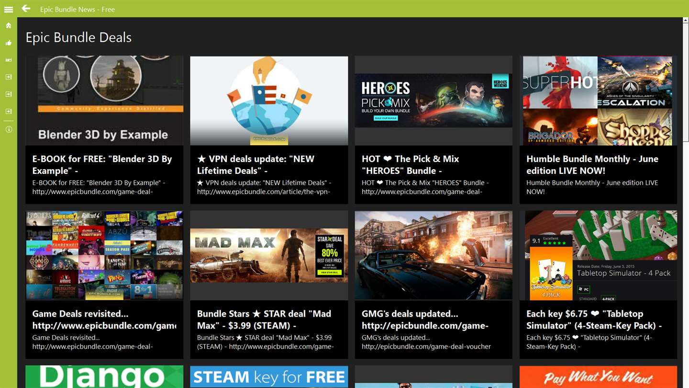Image resolution: width=689 pixels, height=388 pixels.
Task: Click Game Deals revisited description text
Action: click(93, 342)
